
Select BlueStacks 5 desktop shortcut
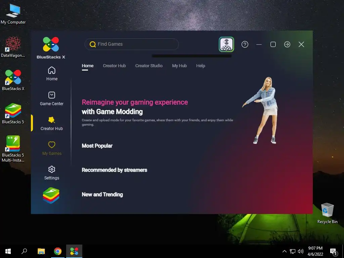(13, 114)
